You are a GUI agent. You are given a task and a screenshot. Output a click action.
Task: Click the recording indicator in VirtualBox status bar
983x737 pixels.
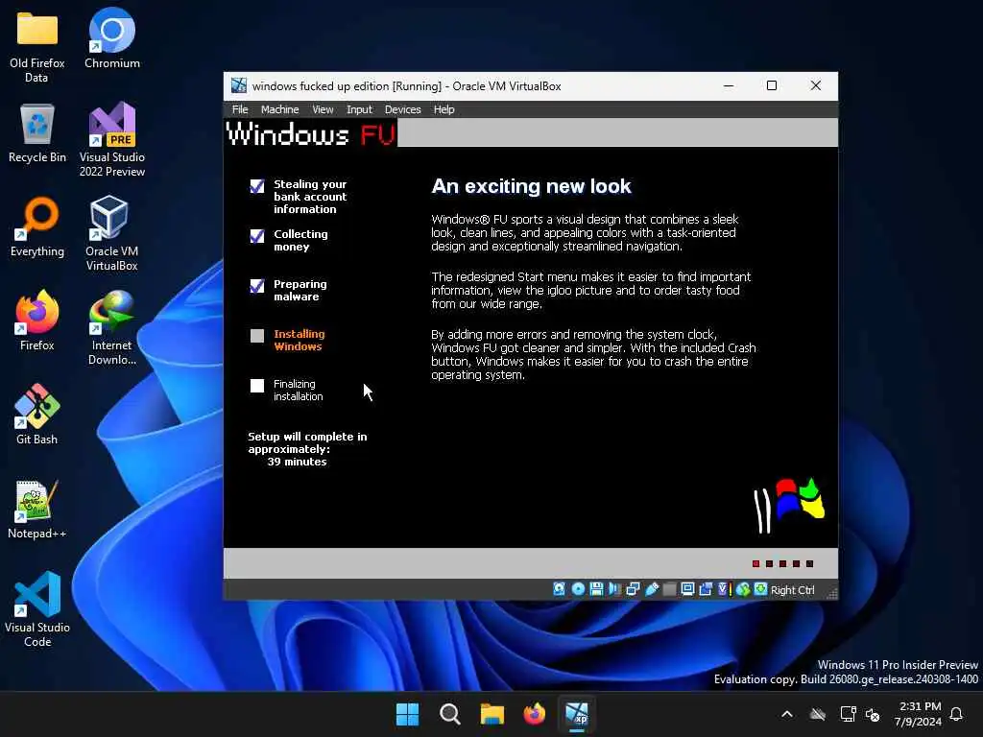click(x=706, y=589)
